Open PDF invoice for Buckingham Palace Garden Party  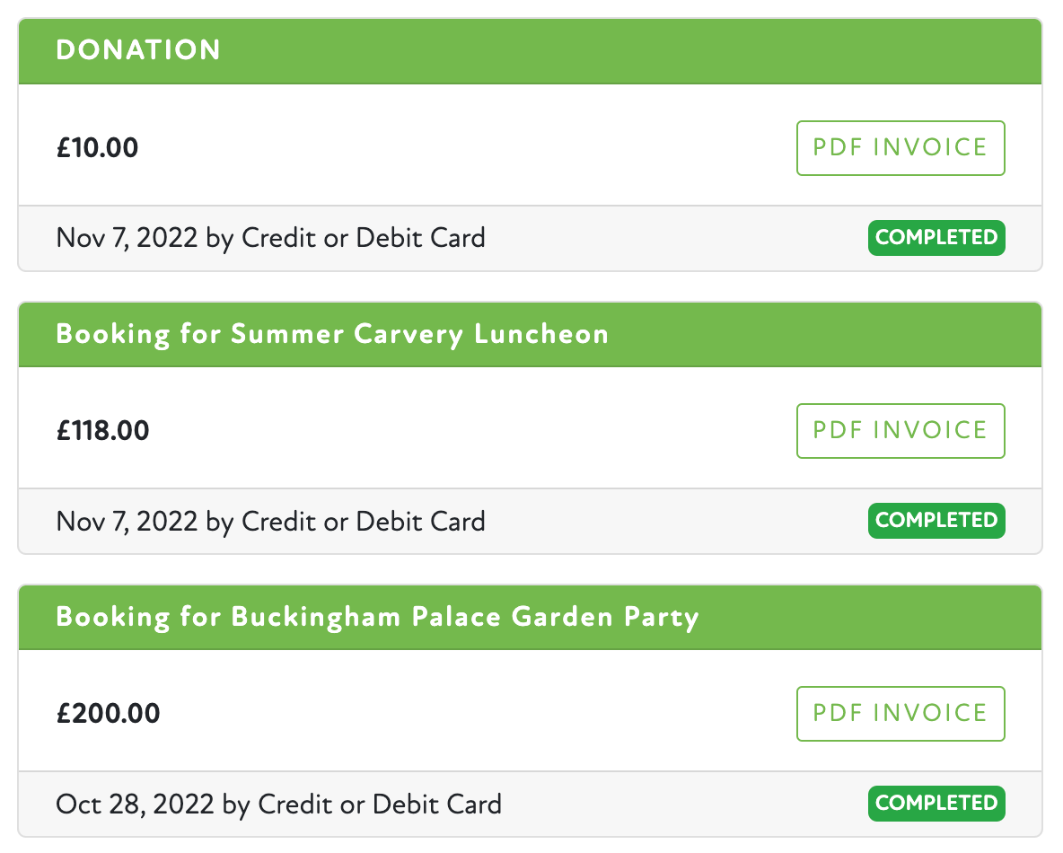click(900, 714)
